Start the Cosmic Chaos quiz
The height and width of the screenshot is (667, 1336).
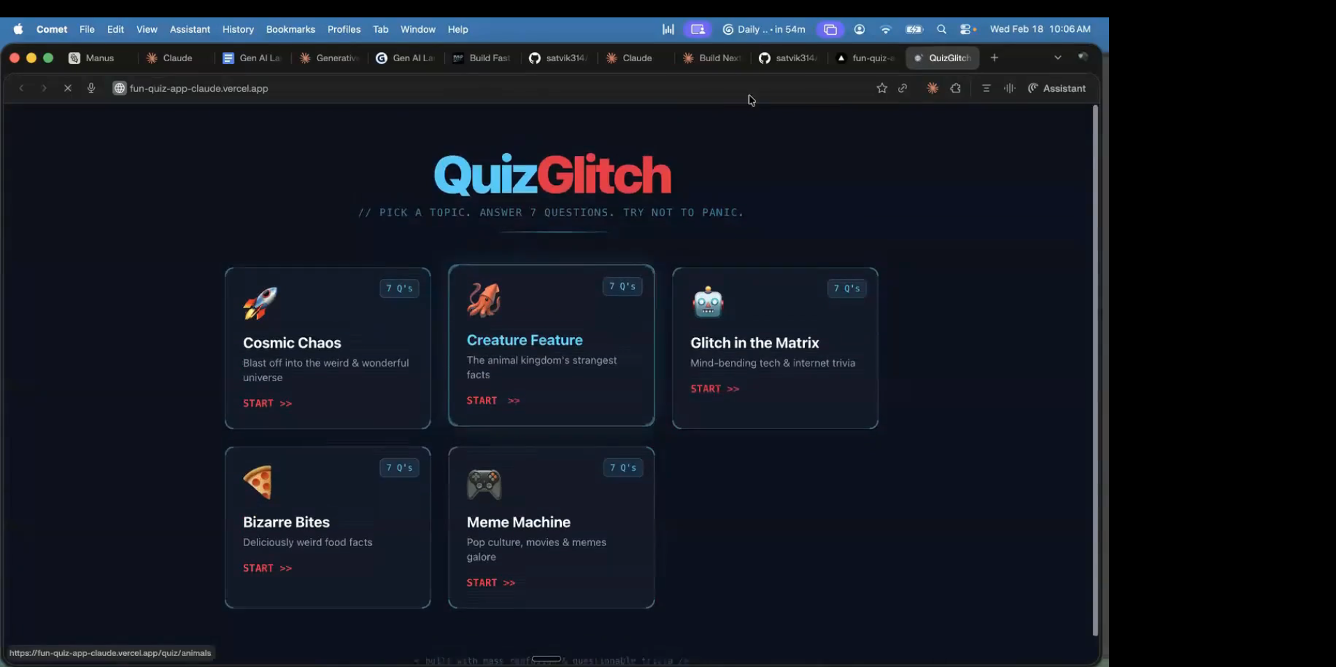click(x=267, y=403)
